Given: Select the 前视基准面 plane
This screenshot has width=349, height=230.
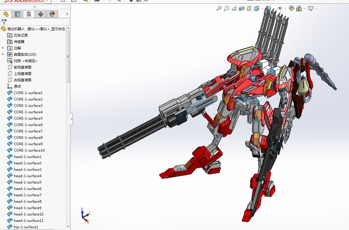Looking at the screenshot, I should (22, 67).
